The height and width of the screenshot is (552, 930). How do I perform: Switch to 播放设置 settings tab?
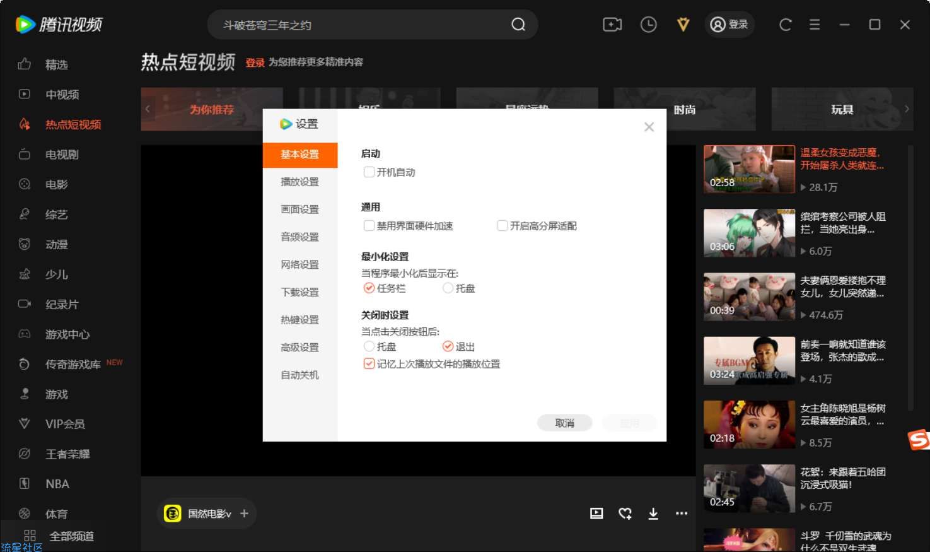click(x=300, y=182)
